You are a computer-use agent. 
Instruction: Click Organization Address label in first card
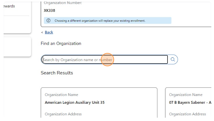point(63,114)
